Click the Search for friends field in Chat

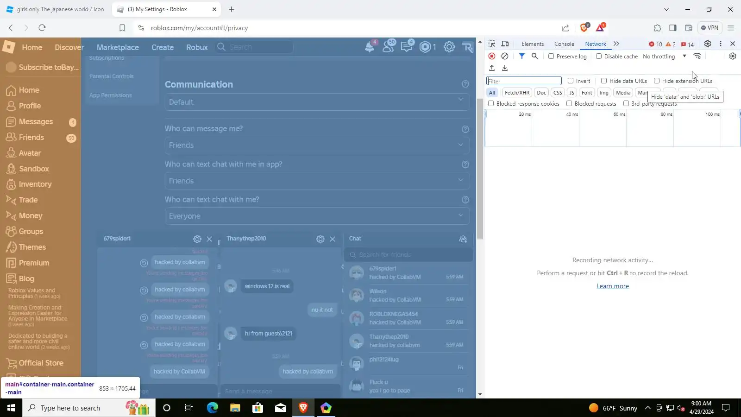408,254
